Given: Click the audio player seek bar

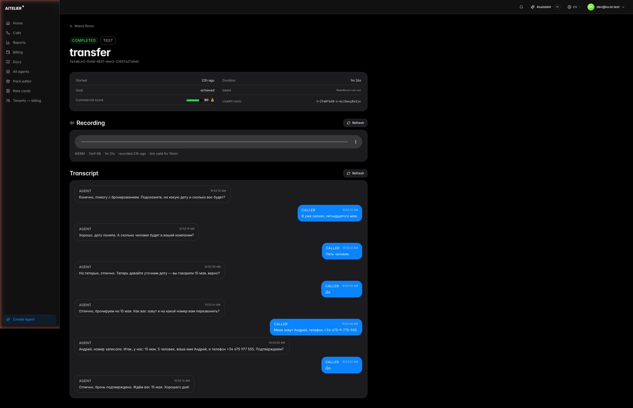Looking at the screenshot, I should coord(214,142).
